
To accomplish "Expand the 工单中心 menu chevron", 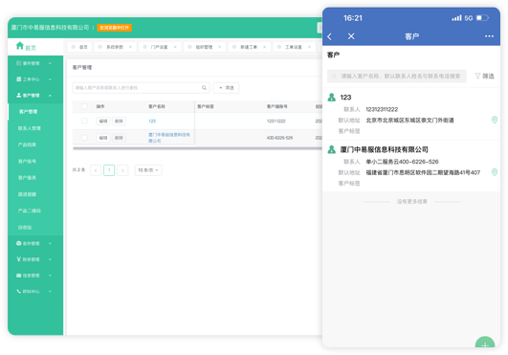I will click(50, 79).
